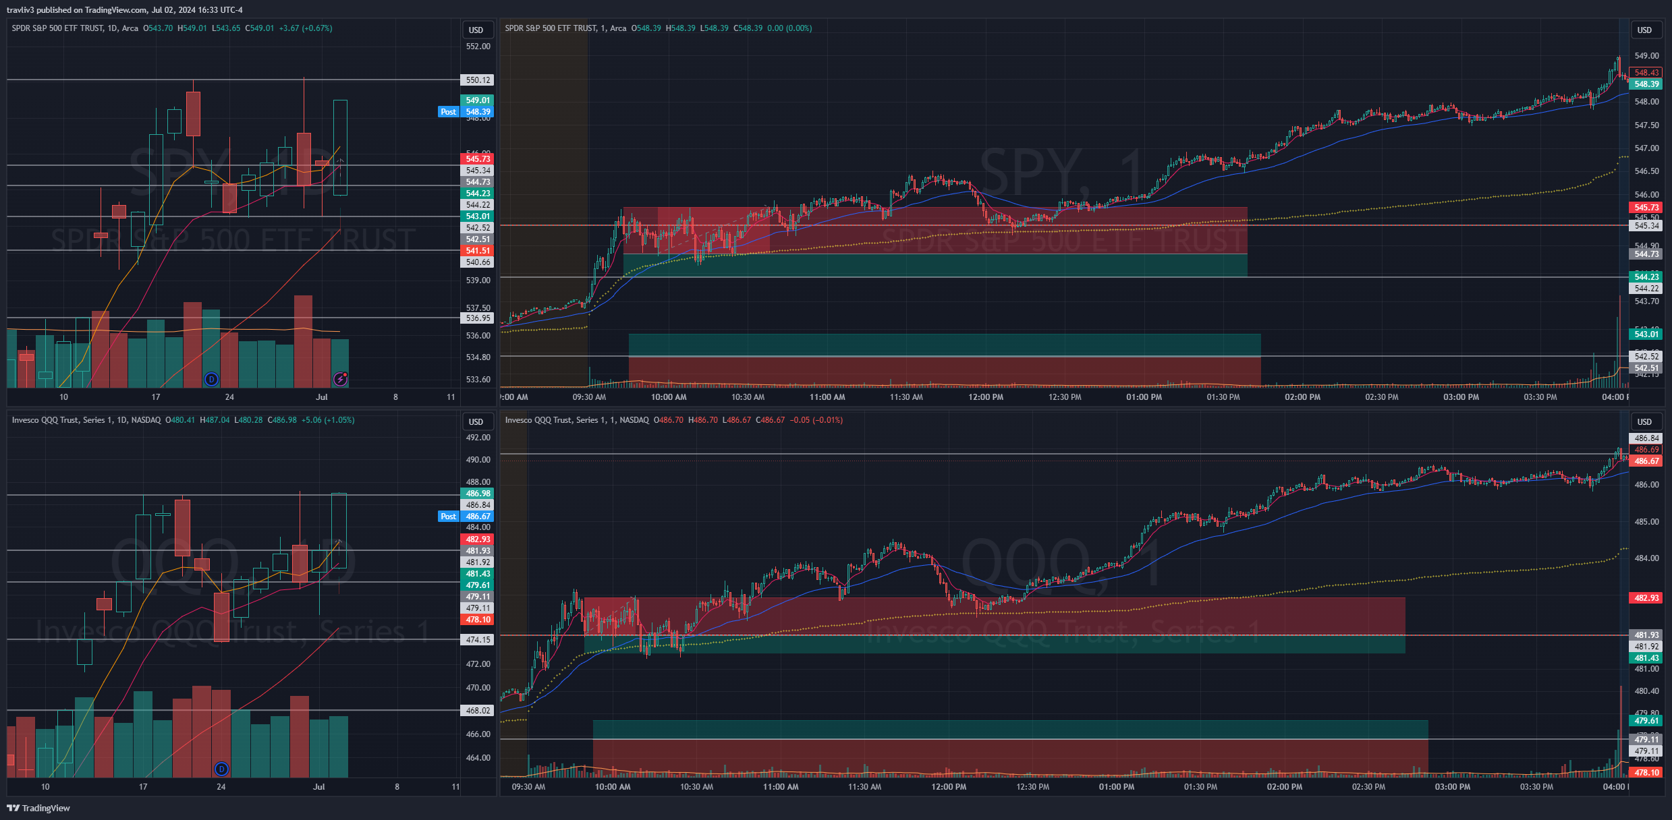Click the USD currency button on QQQ 1-minute chart
The image size is (1672, 820).
(1644, 421)
